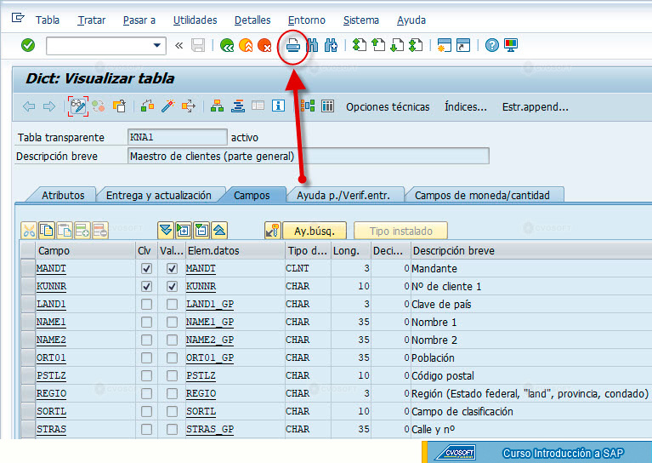The image size is (652, 463).
Task: Open the command field dropdown arrow
Action: point(156,45)
